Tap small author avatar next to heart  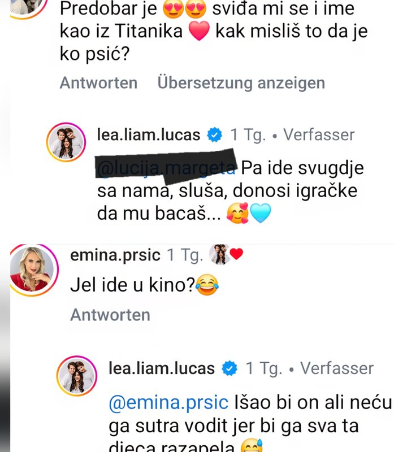(x=219, y=254)
